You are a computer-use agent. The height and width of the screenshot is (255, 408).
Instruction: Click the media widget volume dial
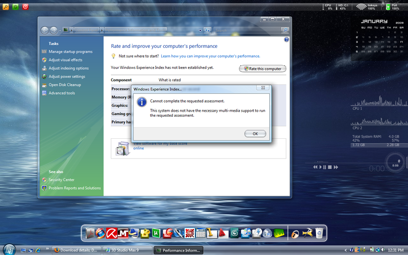click(x=395, y=163)
